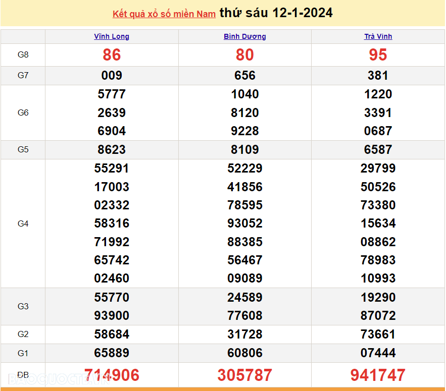Screen dimensions: 446x391
Task: Open the Trà Vinh province link
Action: (x=378, y=36)
